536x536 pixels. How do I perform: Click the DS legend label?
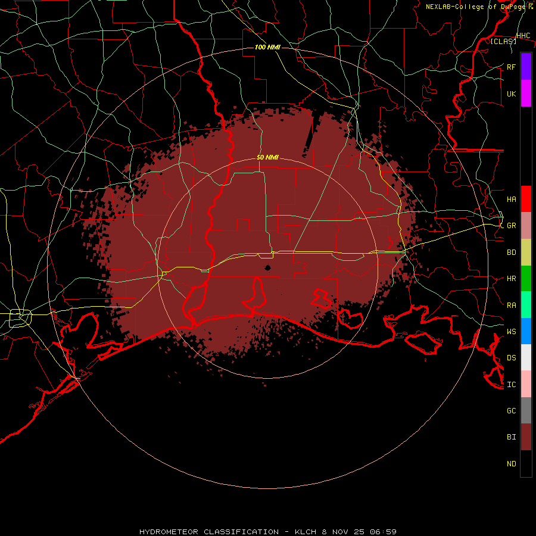[x=511, y=358]
